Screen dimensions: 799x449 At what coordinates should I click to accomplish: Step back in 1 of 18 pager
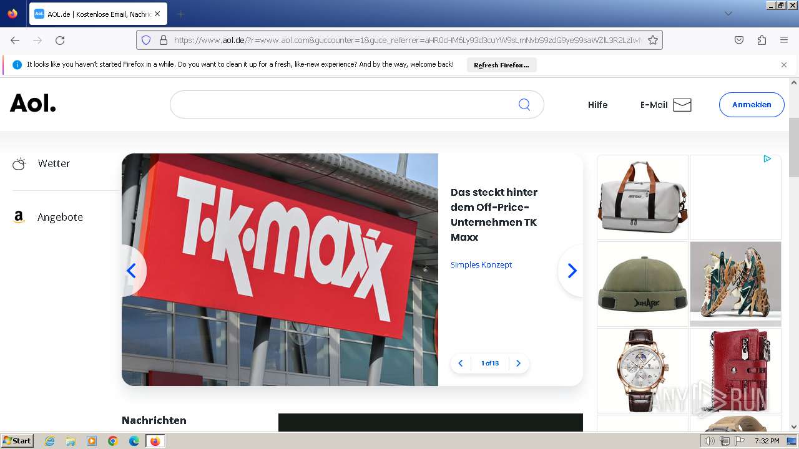pyautogui.click(x=461, y=364)
